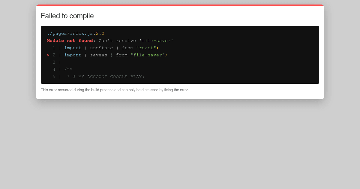The height and width of the screenshot is (189, 360).
Task: Click the 'react' import source string
Action: click(x=146, y=48)
